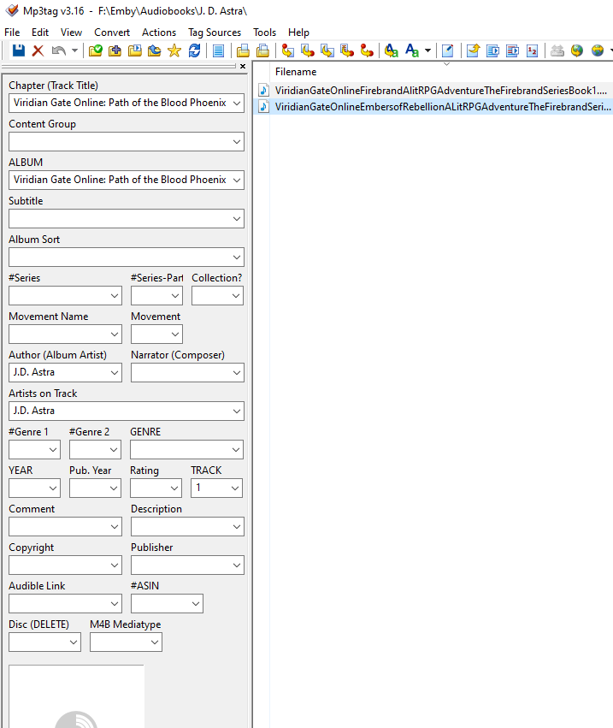Close the tag panel with X button
Viewport: 613px width, 728px height.
242,67
